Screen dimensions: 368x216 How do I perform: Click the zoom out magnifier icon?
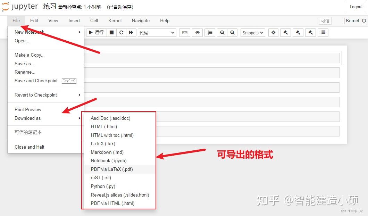click(x=232, y=32)
